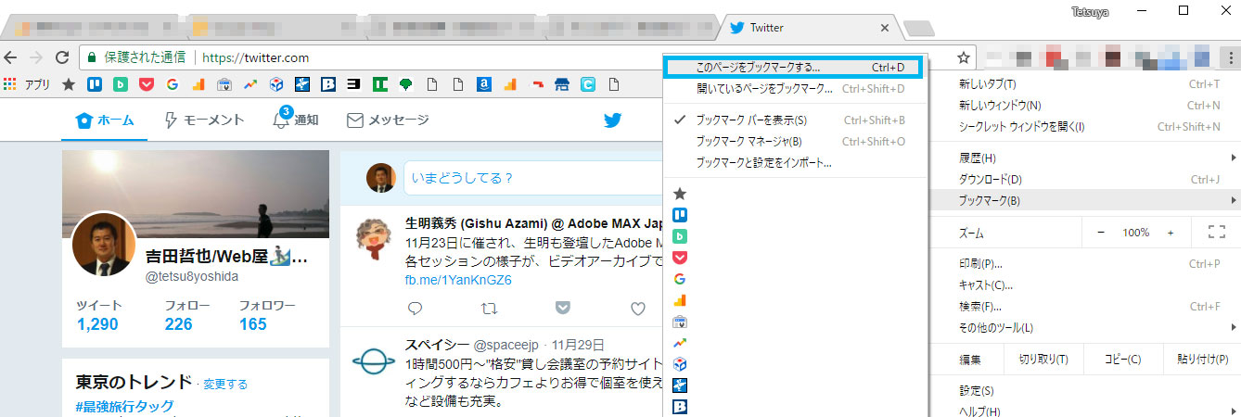
Task: Click the 変更する link beside 東京のトレンド
Action: [x=225, y=384]
